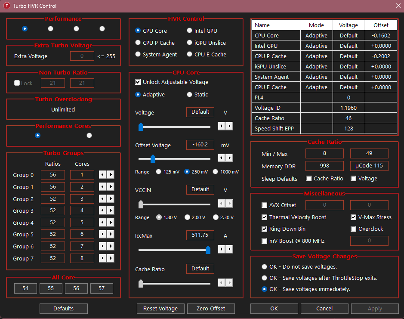
Task: Increase Offset Voltage with right arrow button
Action: tap(229, 158)
